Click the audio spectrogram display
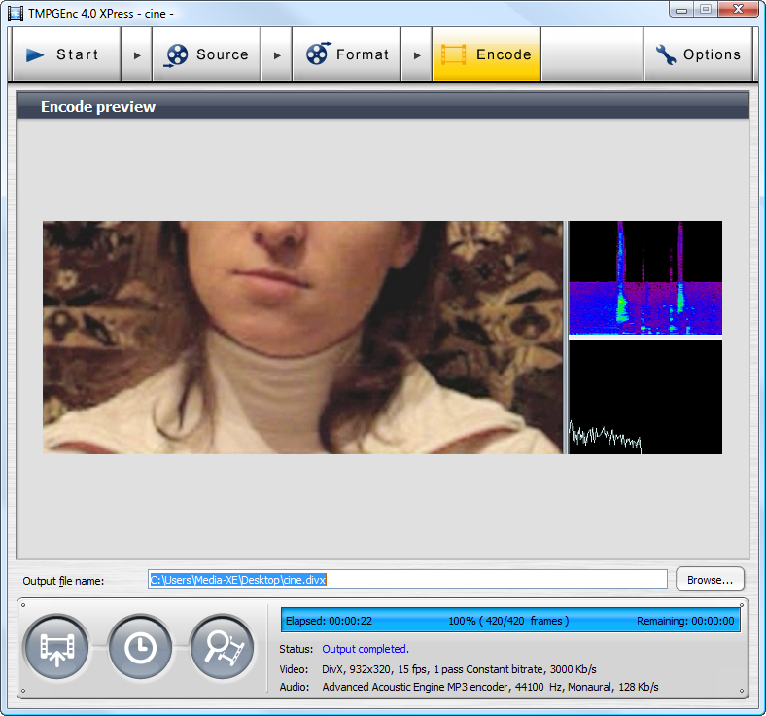This screenshot has height=716, width=766. point(645,277)
